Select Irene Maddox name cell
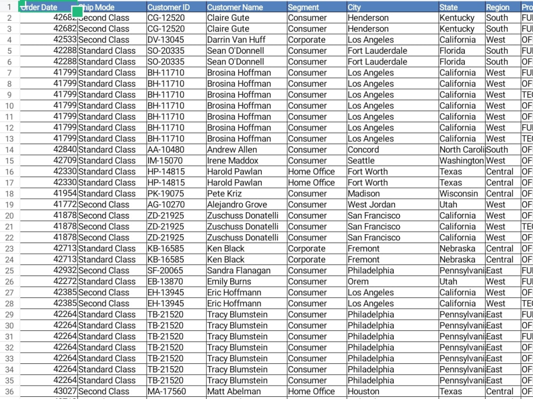The image size is (533, 399). coord(246,161)
